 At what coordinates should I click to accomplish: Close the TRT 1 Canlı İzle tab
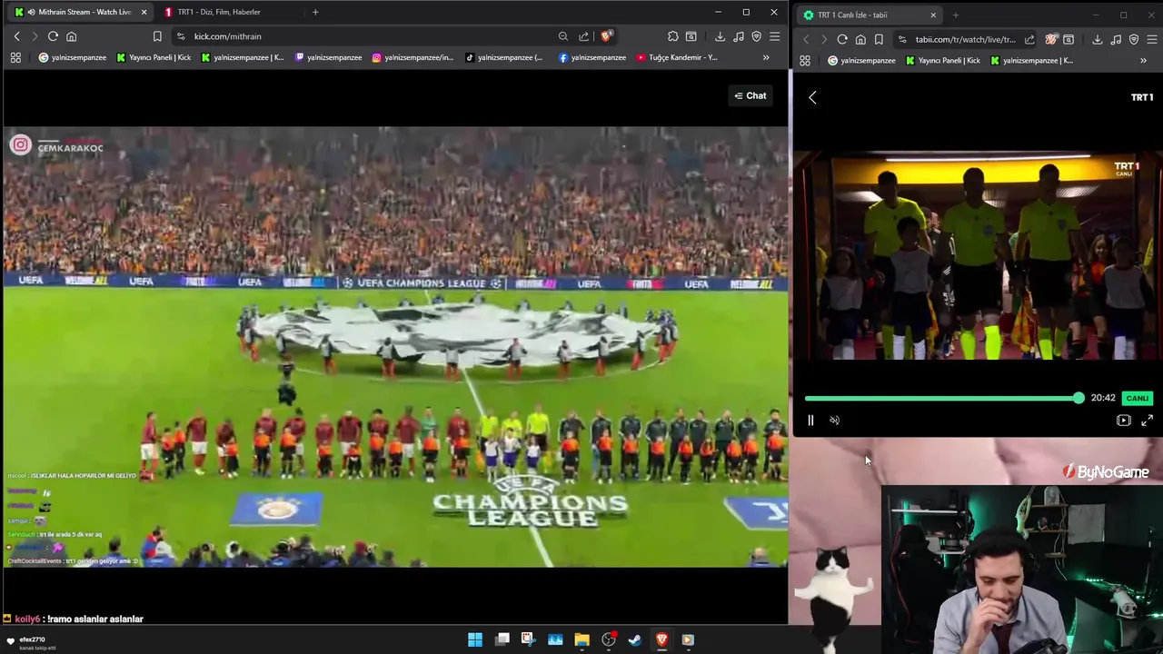click(x=932, y=15)
